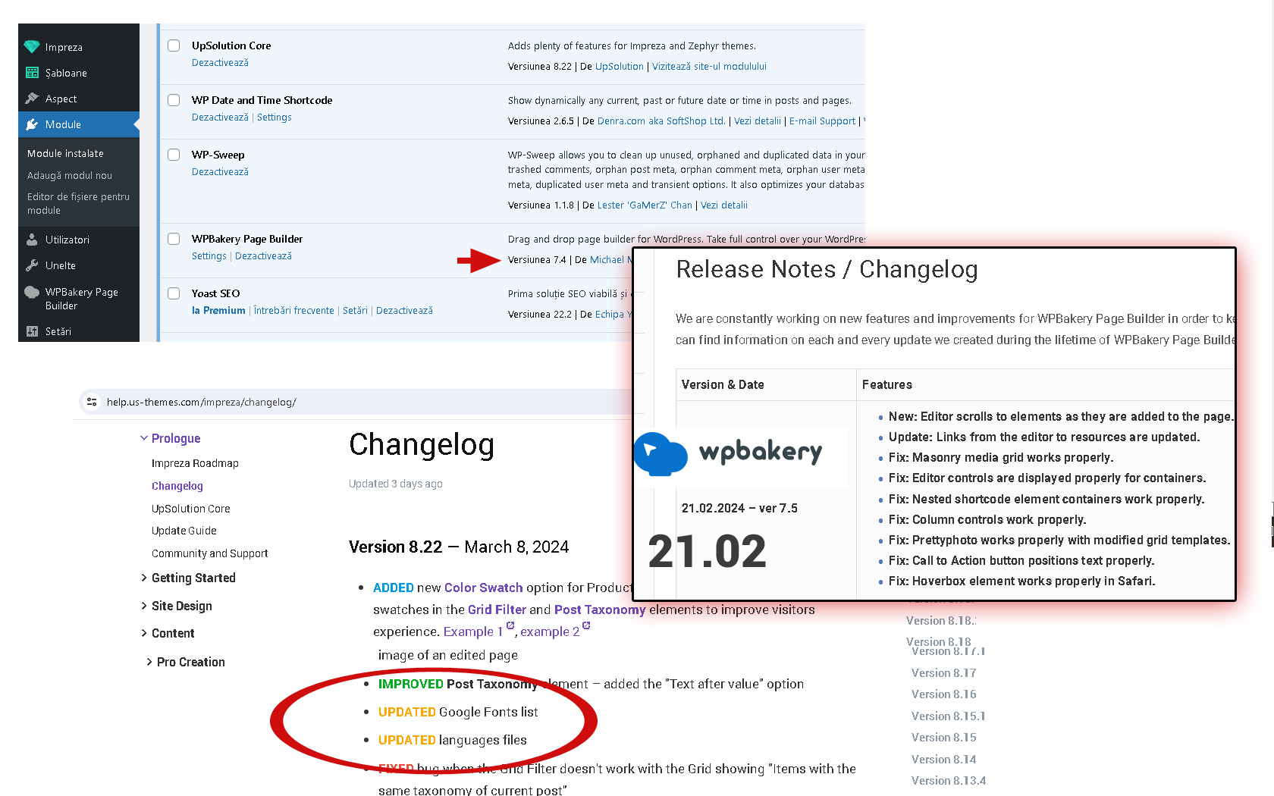Click E-mail Support link
The width and height of the screenshot is (1274, 796).
point(822,121)
